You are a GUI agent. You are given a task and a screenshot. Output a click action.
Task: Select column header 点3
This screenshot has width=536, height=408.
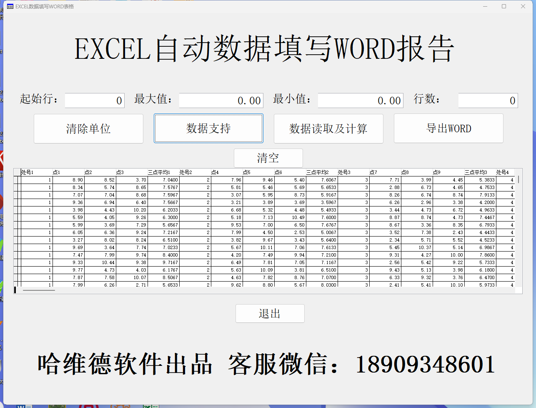pyautogui.click(x=132, y=172)
